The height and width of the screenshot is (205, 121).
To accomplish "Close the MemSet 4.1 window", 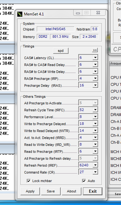I will 98,13.
